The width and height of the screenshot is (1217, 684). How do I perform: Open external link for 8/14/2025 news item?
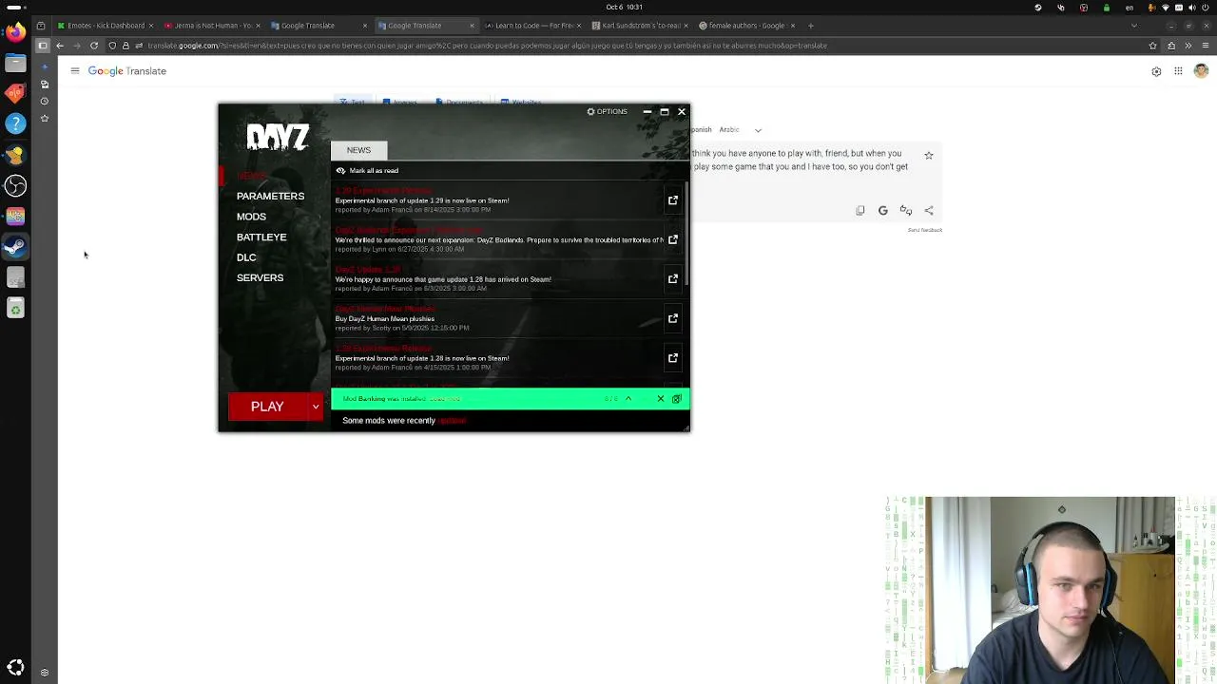click(672, 200)
